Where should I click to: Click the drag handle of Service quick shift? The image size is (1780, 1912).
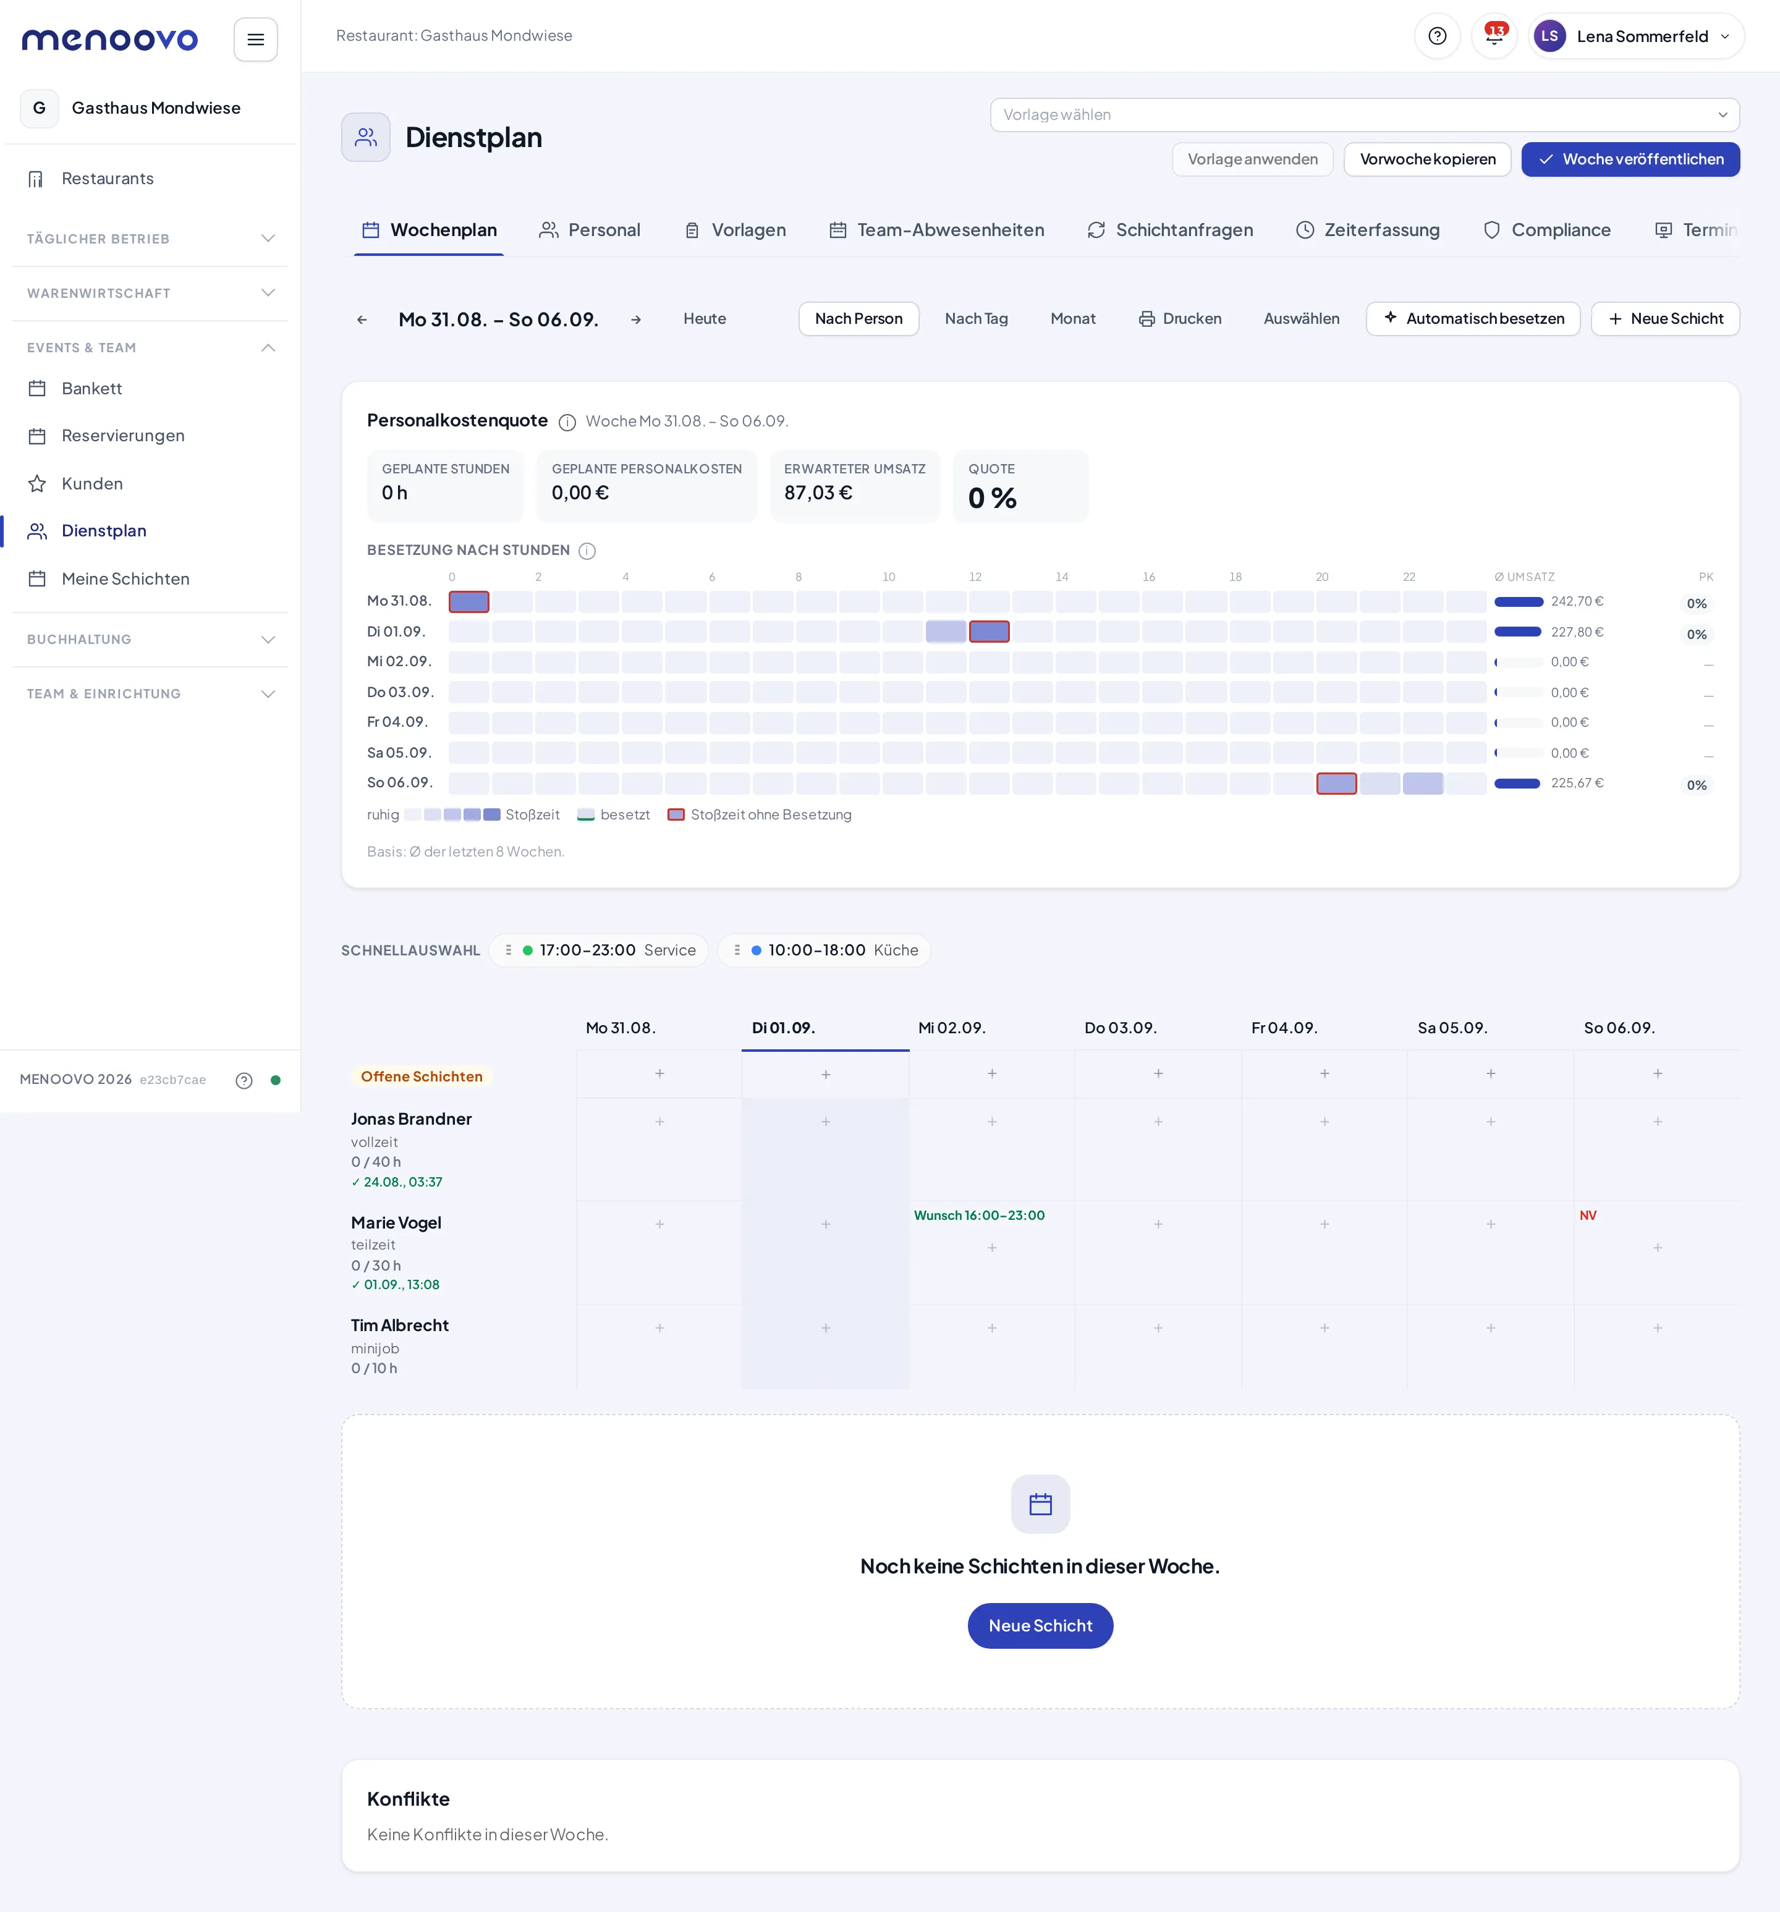[x=508, y=950]
